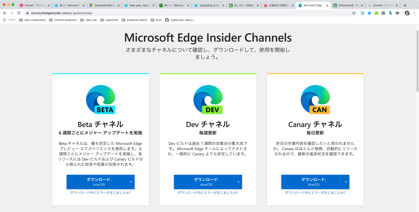
Task: Open the アプリ apps grid shortcut
Action: (x=9, y=20)
